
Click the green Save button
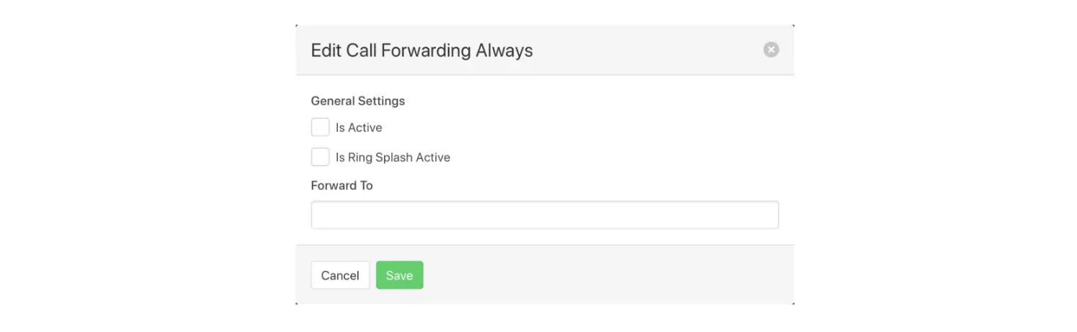click(399, 275)
